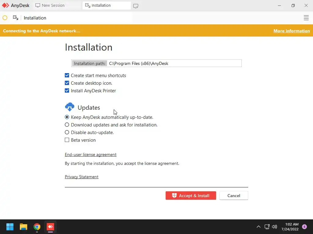Restore down the AnyDesk window
Image resolution: width=313 pixels, height=234 pixels.
tap(293, 5)
